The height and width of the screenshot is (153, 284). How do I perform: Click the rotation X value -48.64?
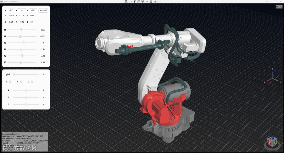click(10, 22)
